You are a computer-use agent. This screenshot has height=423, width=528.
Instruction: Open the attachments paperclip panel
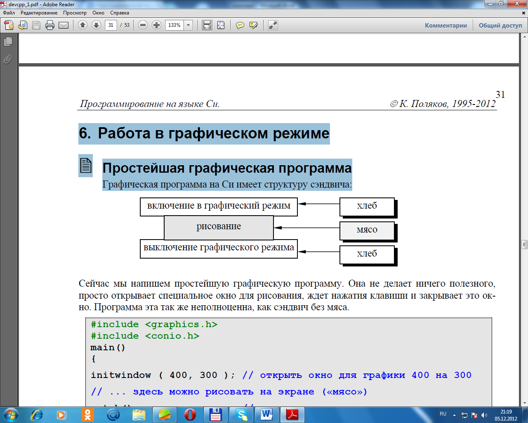(8, 59)
